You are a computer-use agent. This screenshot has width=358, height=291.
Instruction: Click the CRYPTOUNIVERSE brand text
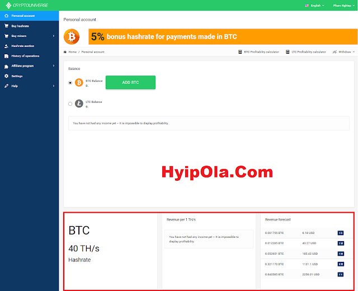point(30,5)
